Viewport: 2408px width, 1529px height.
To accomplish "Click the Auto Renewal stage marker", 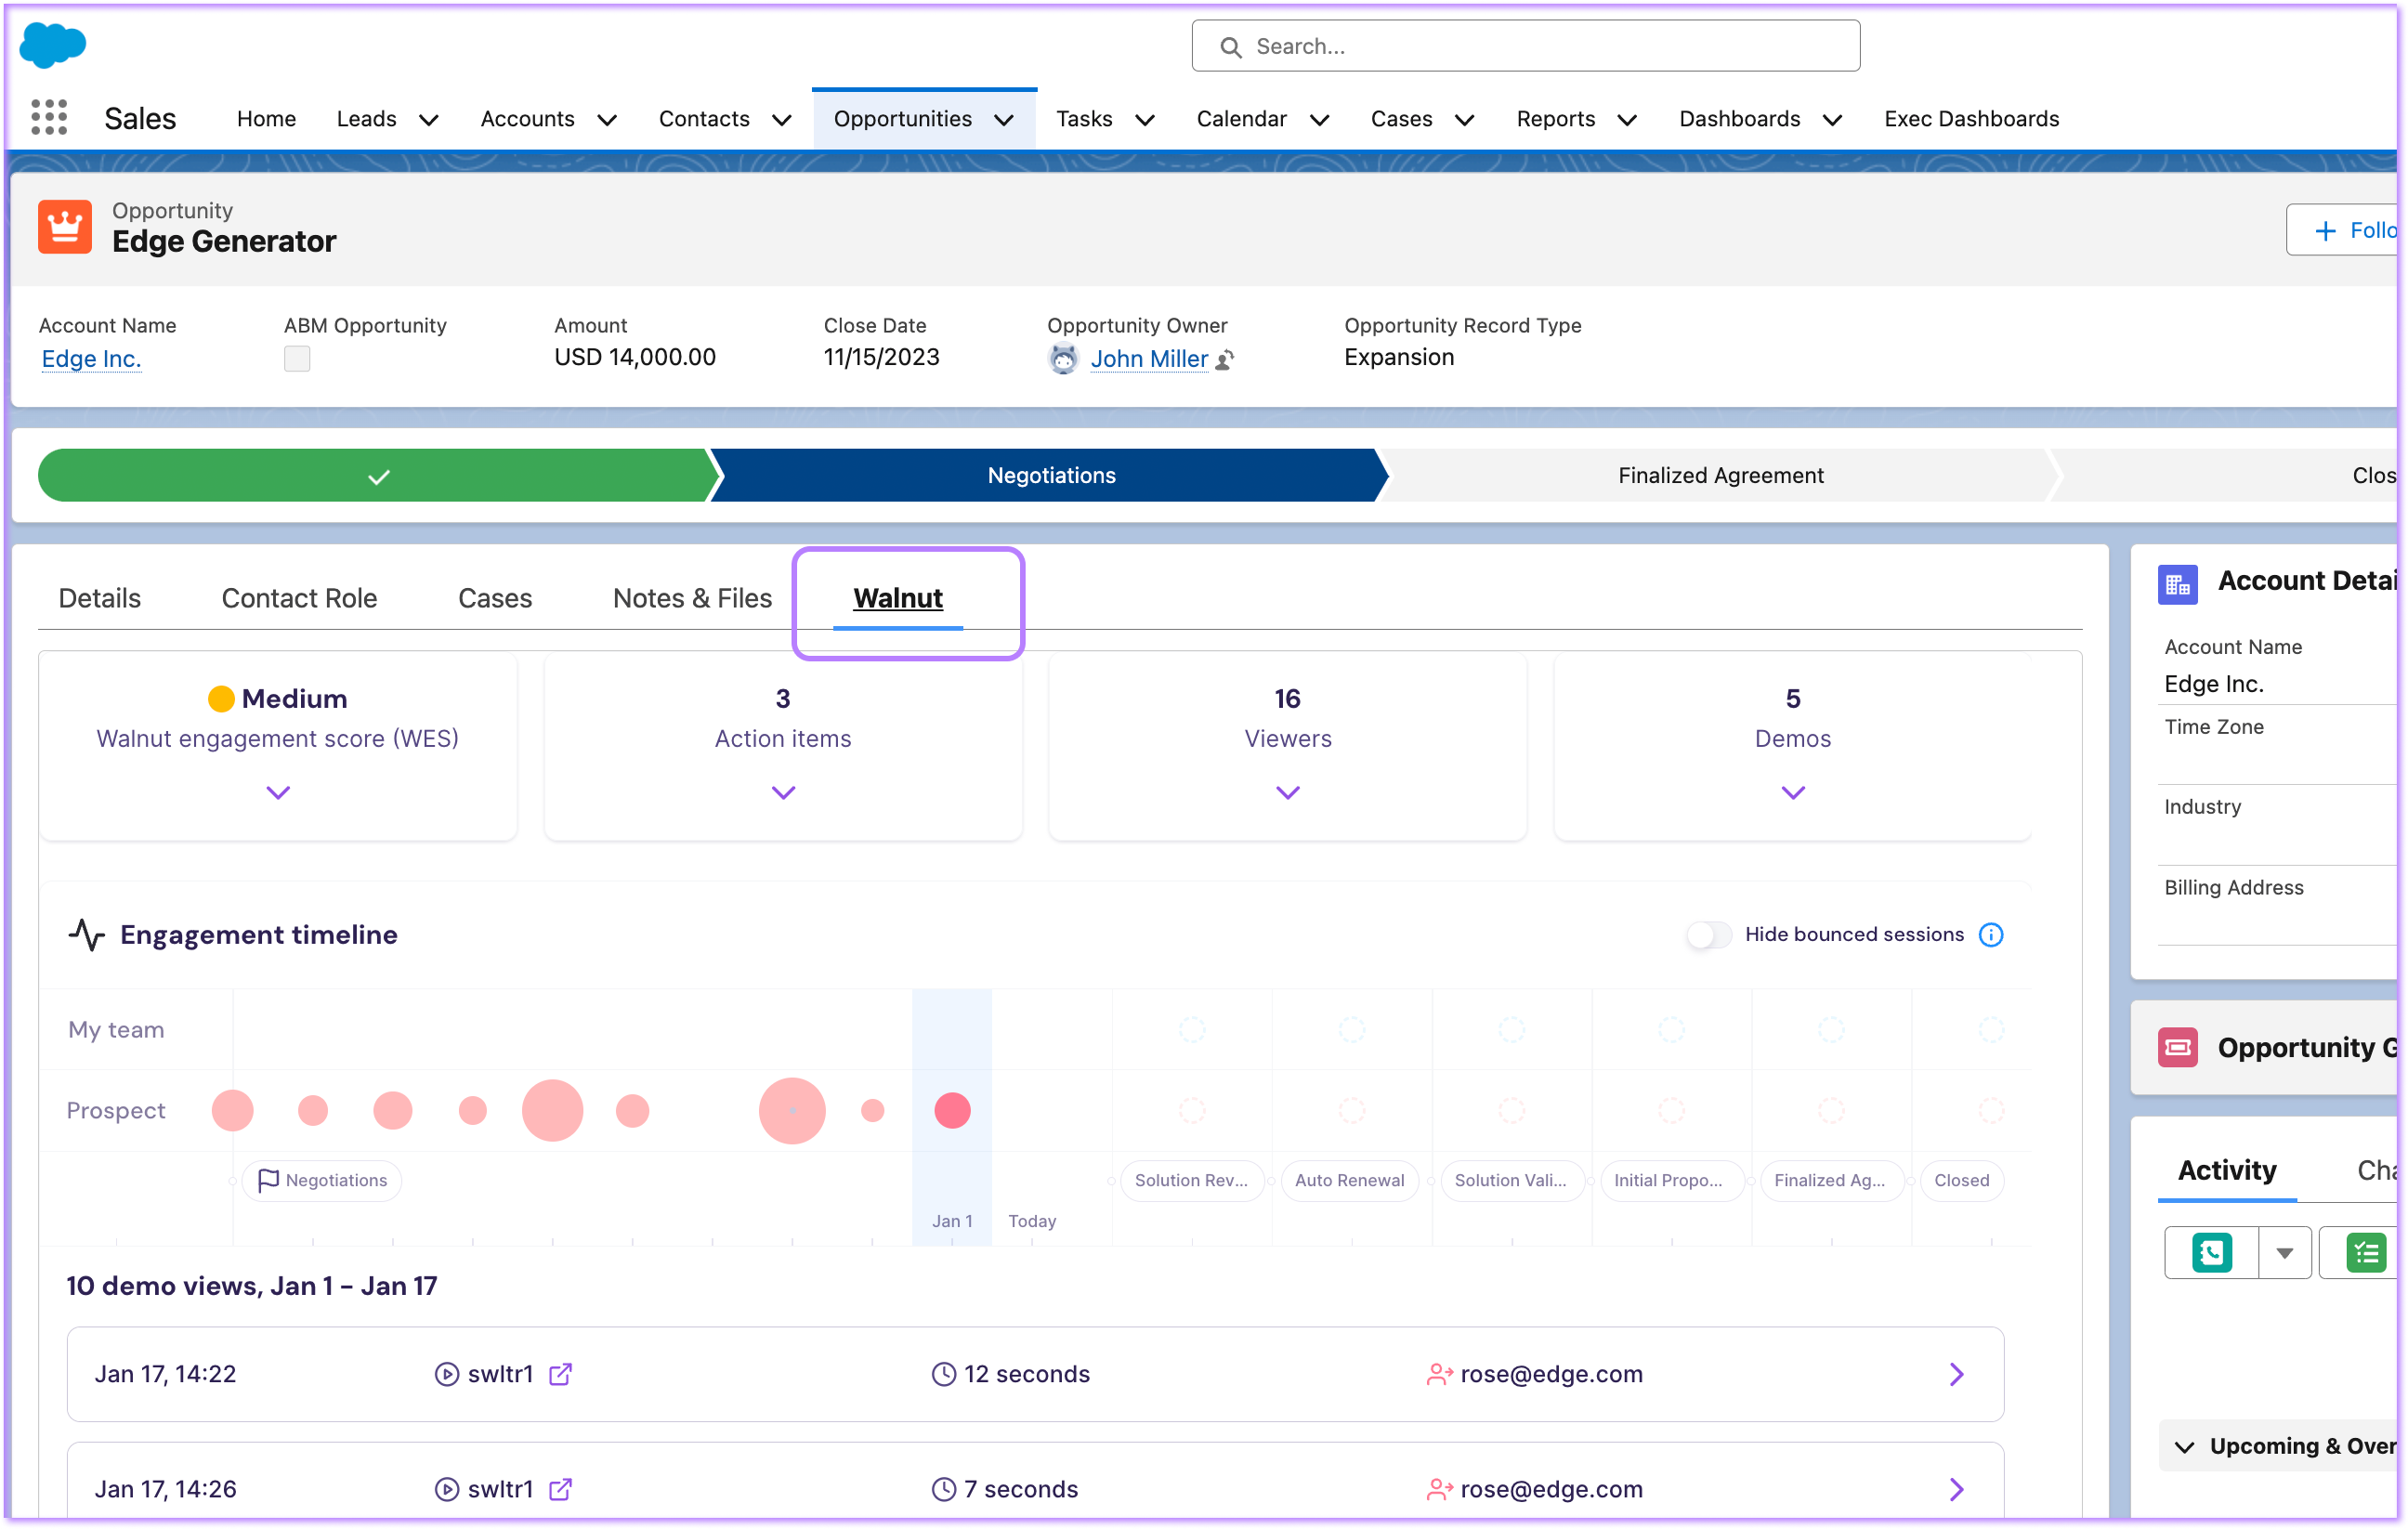I will 1349,1181.
